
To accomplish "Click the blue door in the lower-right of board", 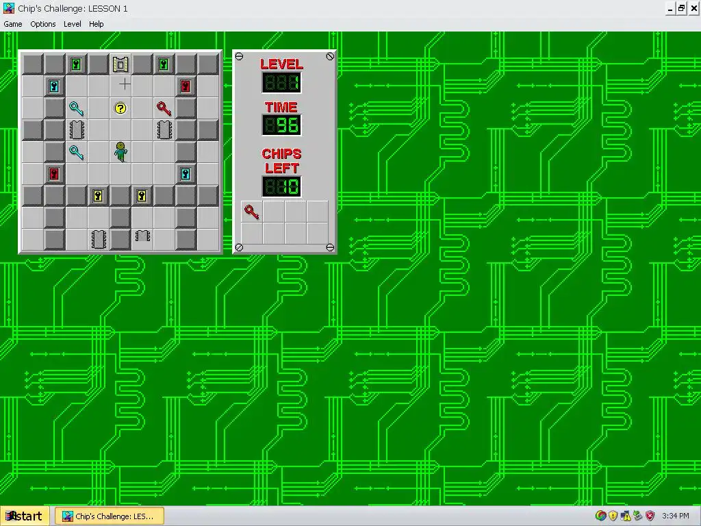I will (x=186, y=173).
